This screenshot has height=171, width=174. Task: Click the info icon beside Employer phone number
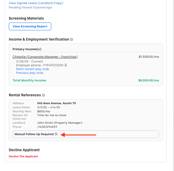pyautogui.click(x=66, y=65)
